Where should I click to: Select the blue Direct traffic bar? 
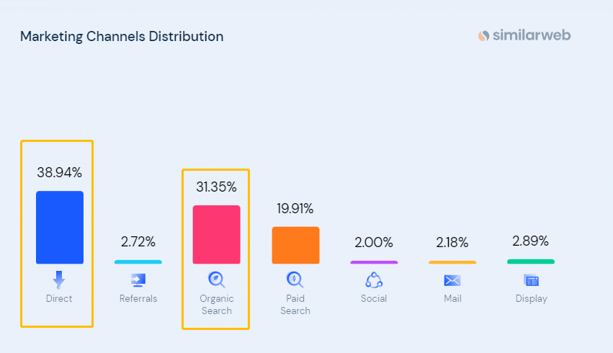coord(60,228)
